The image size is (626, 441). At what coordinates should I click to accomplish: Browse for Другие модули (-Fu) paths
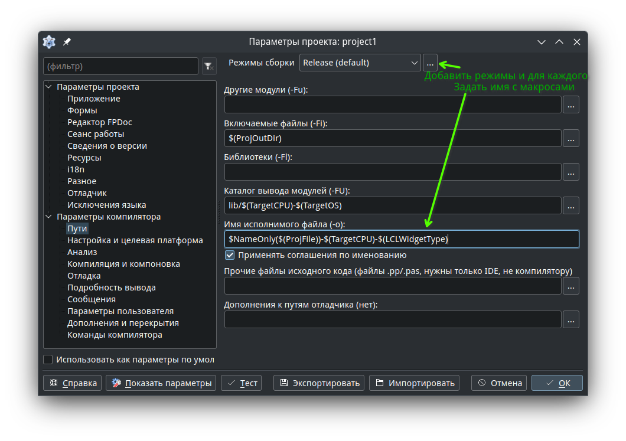point(571,105)
